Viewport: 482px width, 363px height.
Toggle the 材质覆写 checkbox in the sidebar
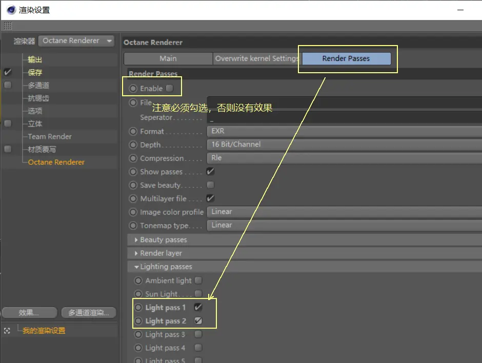click(x=8, y=149)
